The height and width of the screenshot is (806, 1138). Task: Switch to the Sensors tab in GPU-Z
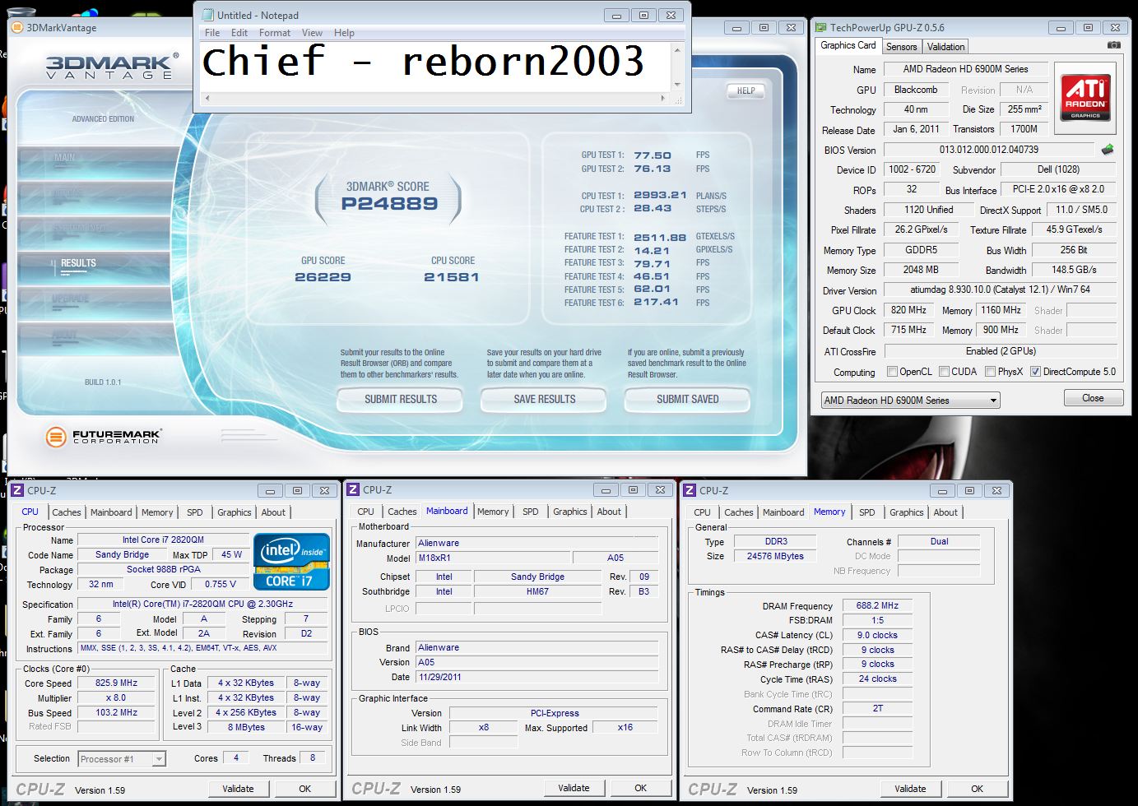(x=901, y=47)
